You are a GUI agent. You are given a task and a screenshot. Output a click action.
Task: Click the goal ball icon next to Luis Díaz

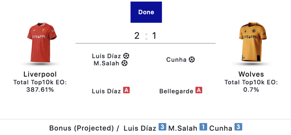126,56
